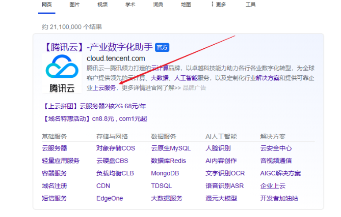Click the blue 官方 badge icon
Image resolution: width=341 pixels, height=217 pixels.
162,47
